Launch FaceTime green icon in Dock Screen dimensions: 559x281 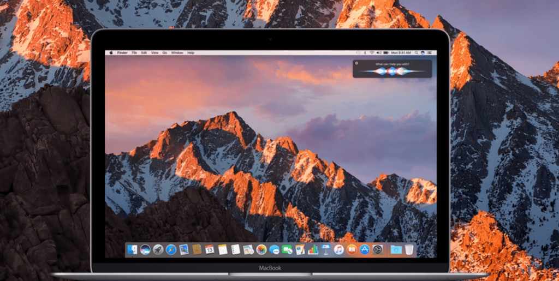click(x=287, y=250)
